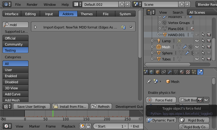Switch to the System preferences tab
The height and width of the screenshot is (130, 217).
pyautogui.click(x=125, y=14)
